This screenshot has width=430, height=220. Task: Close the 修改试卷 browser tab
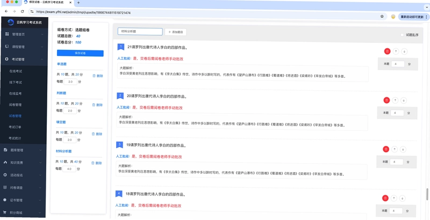(70, 3)
